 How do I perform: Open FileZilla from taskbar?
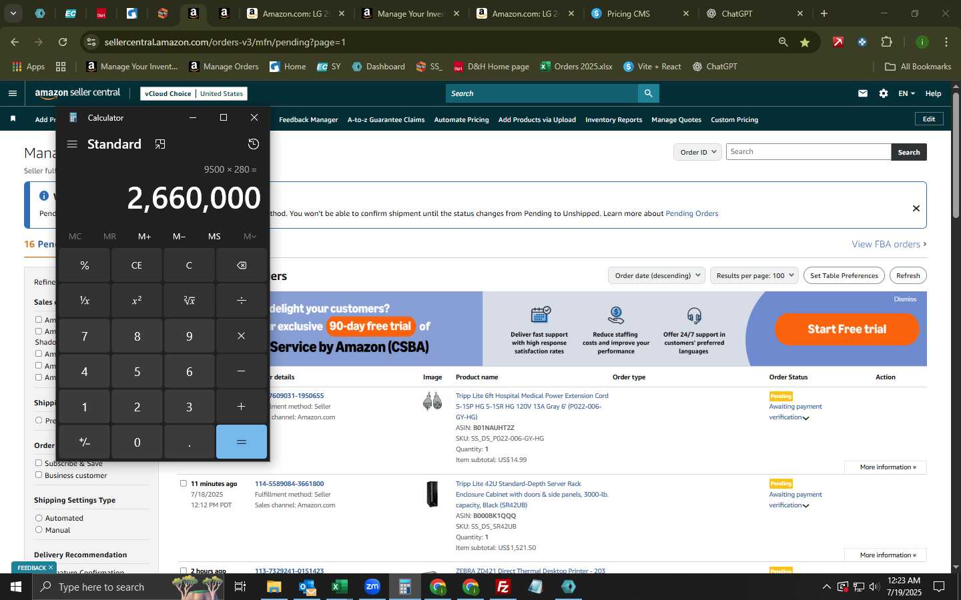503,587
